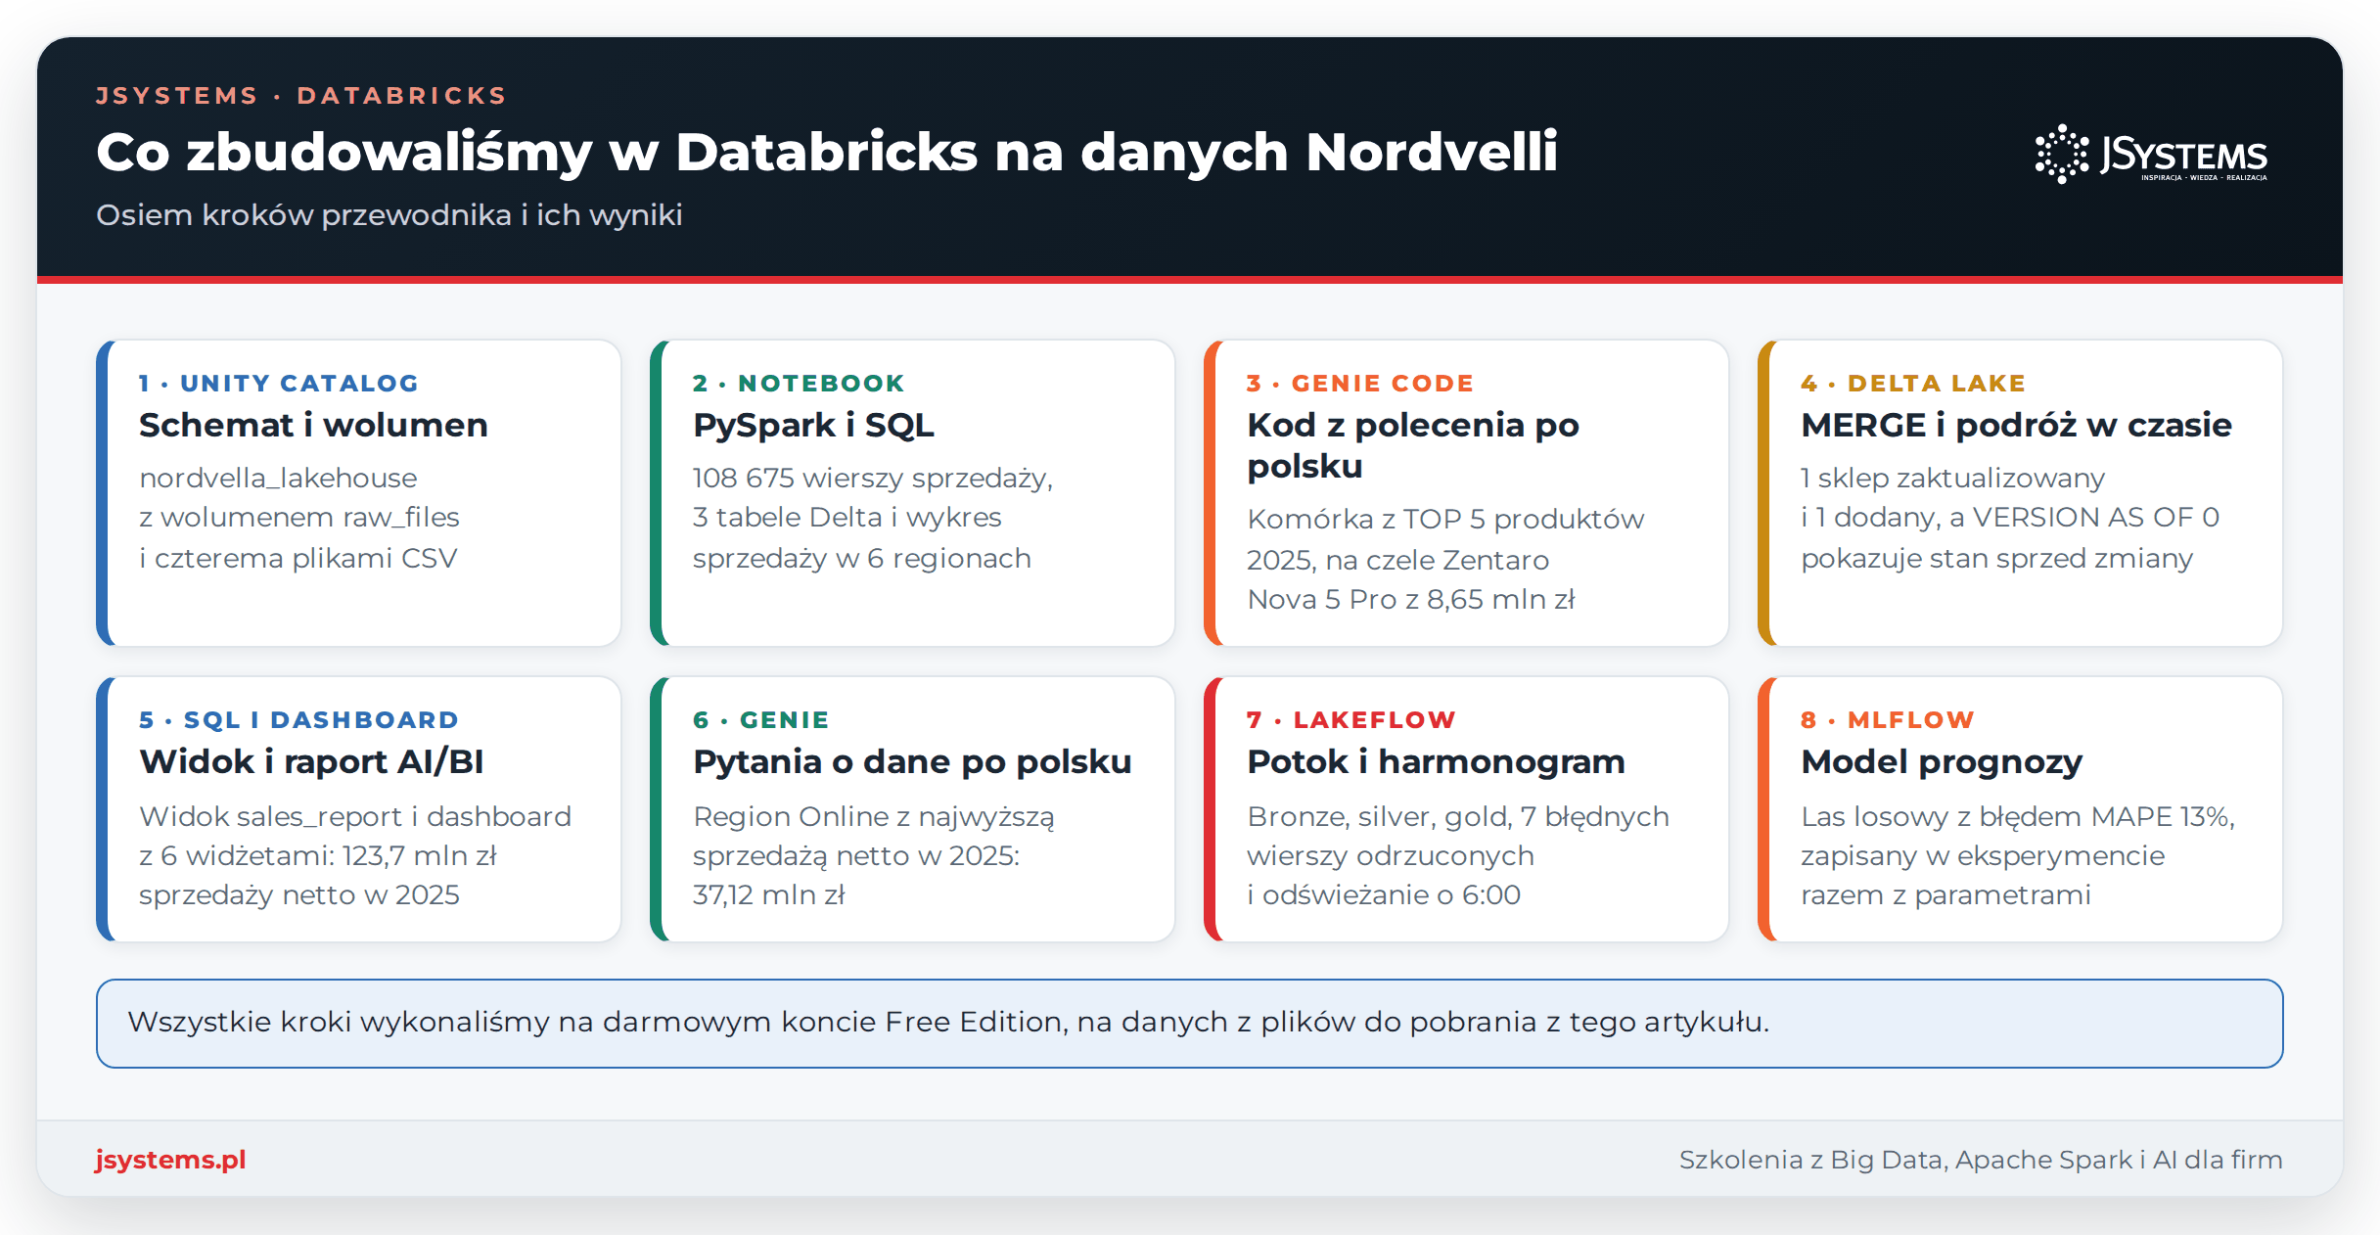This screenshot has height=1235, width=2380.
Task: Select the 'Schemat i wolumen' card title
Action: click(313, 425)
